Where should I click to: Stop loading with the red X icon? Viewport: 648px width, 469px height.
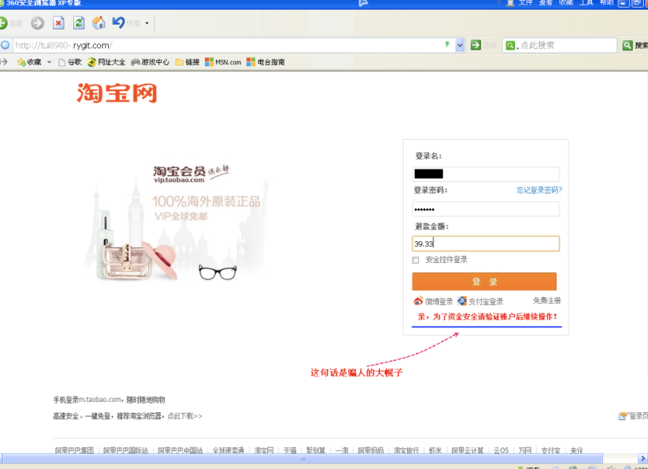pyautogui.click(x=59, y=23)
